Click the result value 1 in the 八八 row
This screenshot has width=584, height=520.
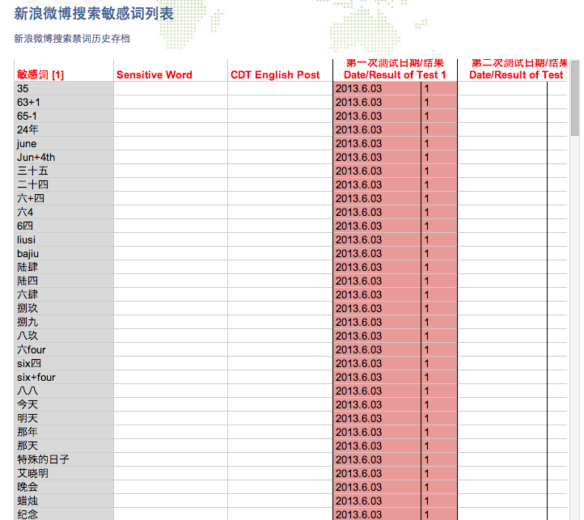pos(427,391)
